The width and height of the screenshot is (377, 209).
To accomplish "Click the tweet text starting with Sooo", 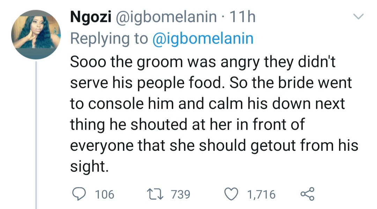I will [206, 62].
